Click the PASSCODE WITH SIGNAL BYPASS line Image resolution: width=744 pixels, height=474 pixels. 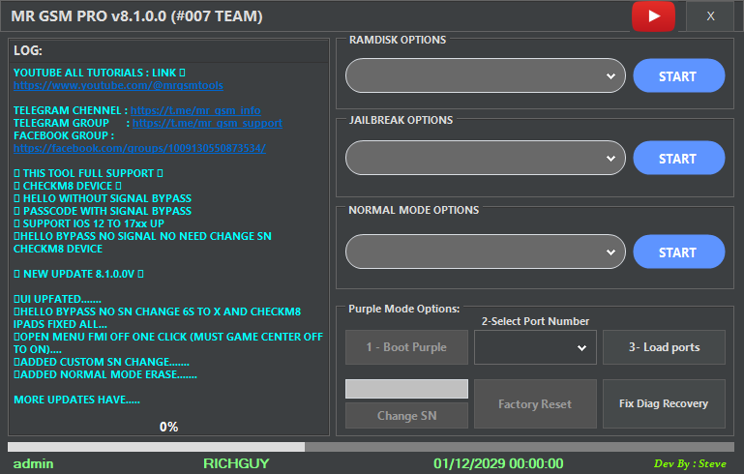coord(103,211)
